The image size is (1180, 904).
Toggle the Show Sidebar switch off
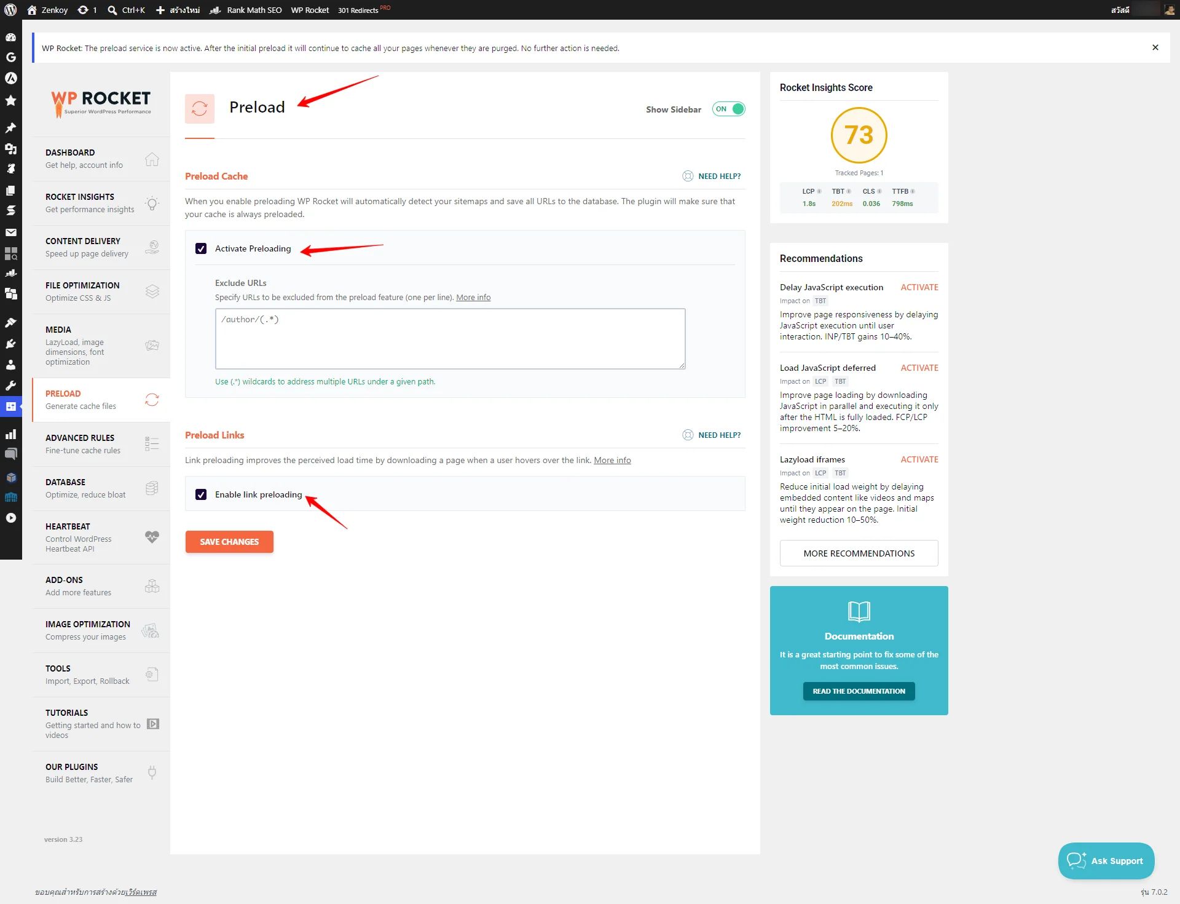point(728,109)
